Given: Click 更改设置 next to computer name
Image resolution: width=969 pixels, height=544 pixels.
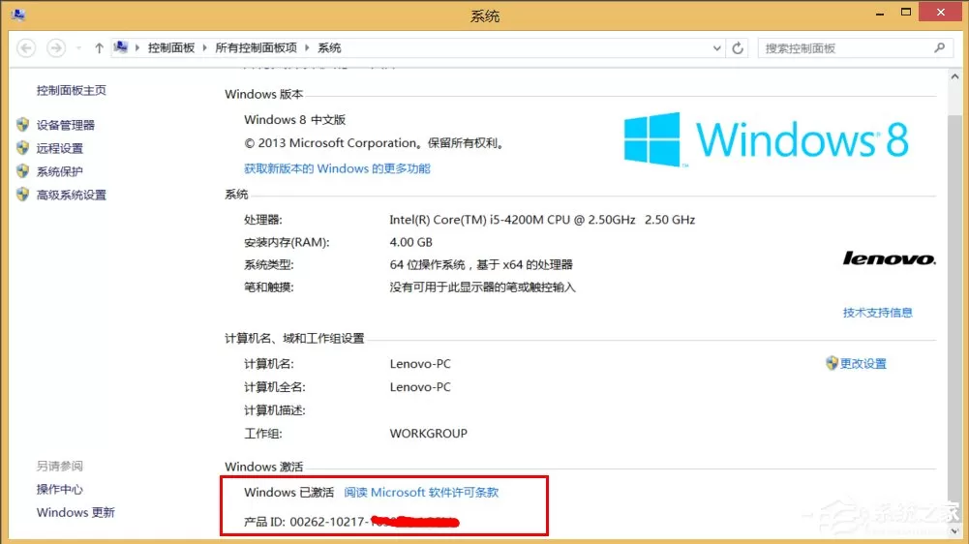Looking at the screenshot, I should (863, 364).
